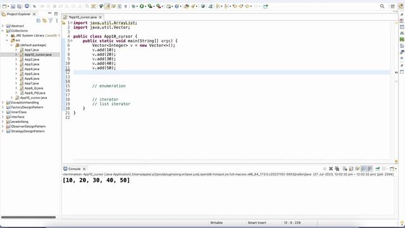This screenshot has width=405, height=228.
Task: Click the External Tools run icon
Action: click(159, 6)
